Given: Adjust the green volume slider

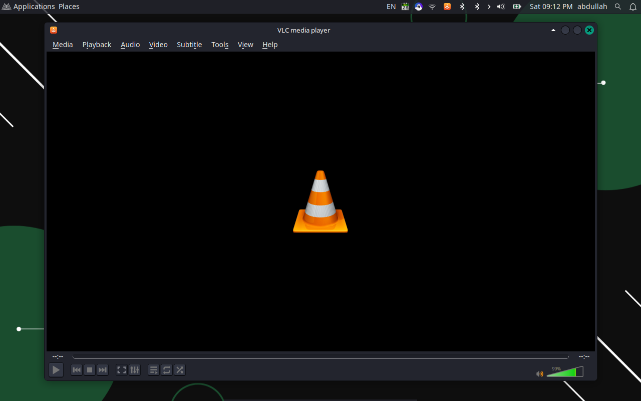Looking at the screenshot, I should (565, 372).
